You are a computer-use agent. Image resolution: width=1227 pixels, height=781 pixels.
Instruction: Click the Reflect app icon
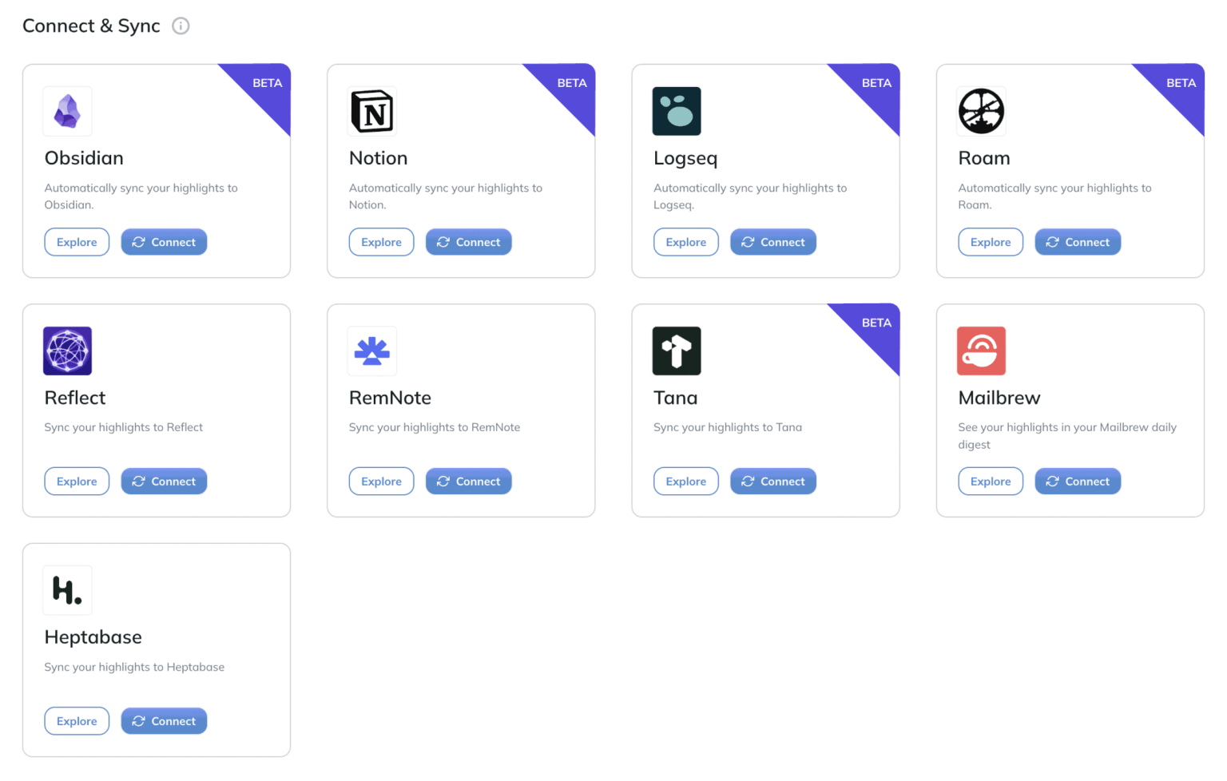[x=67, y=351]
